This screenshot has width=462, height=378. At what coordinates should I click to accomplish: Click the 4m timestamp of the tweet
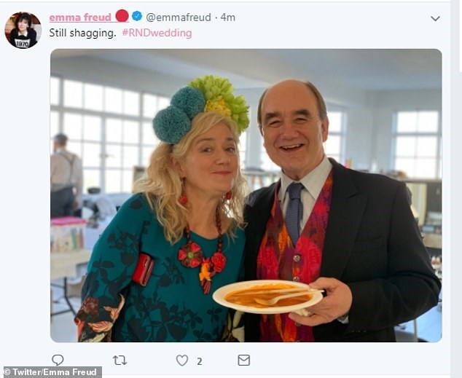[228, 17]
